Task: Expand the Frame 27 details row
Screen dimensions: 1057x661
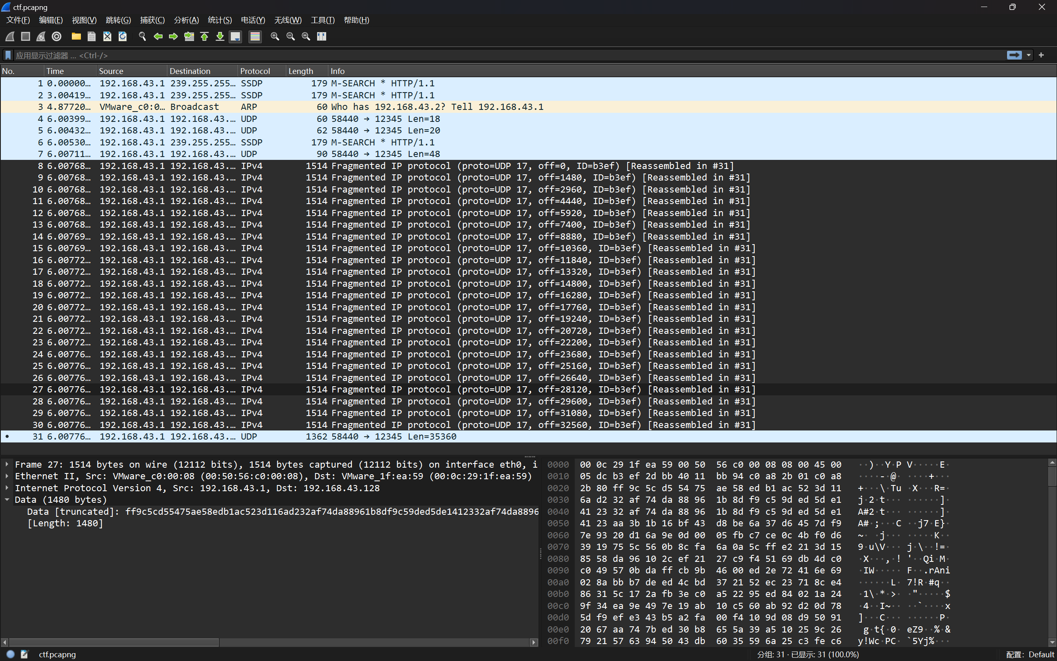Action: [7, 464]
